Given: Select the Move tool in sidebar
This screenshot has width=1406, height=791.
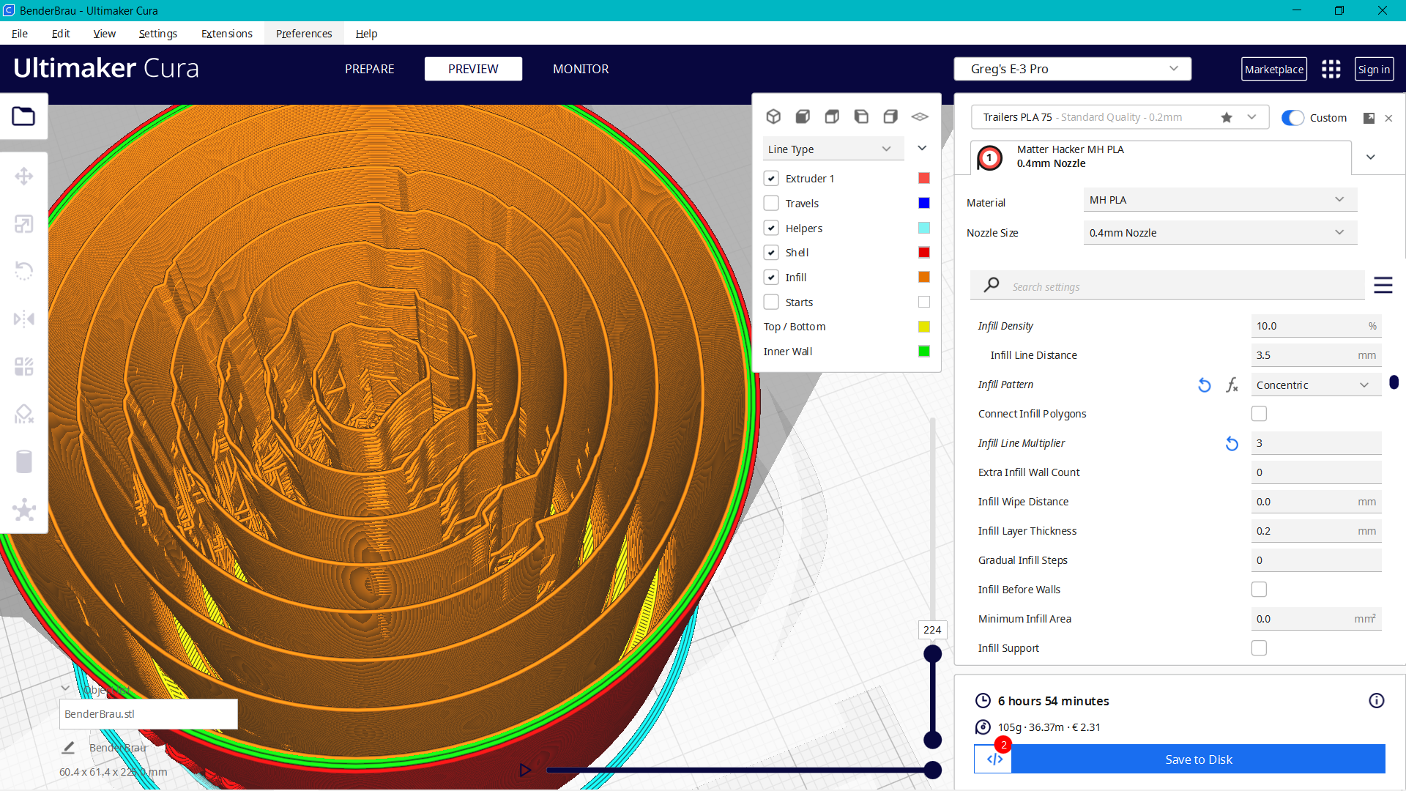Looking at the screenshot, I should click(x=23, y=176).
